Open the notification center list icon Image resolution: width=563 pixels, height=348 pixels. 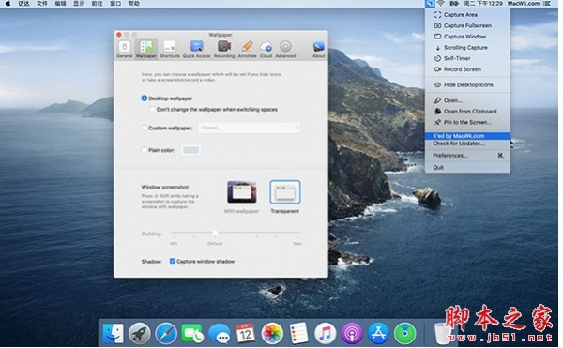[547, 4]
